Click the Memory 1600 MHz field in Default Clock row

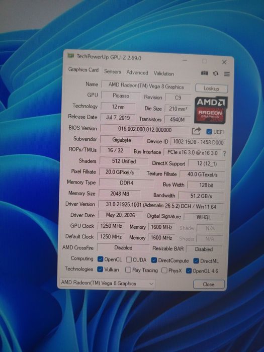161,237
